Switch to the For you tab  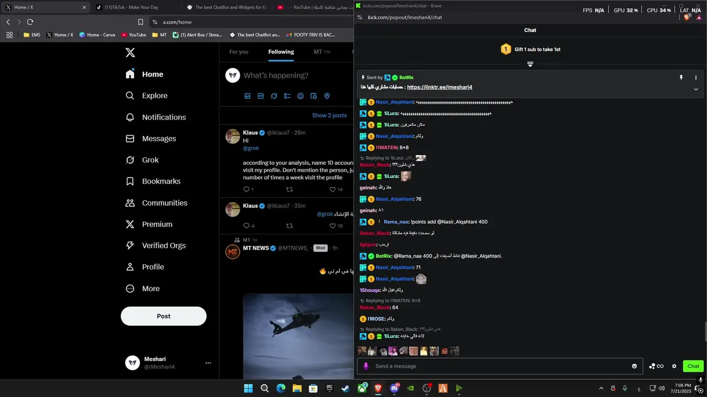(239, 52)
